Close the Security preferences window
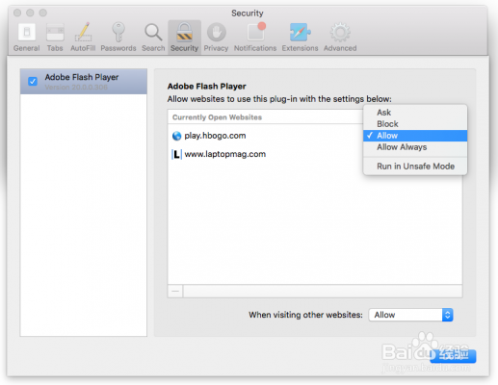Image resolution: width=498 pixels, height=385 pixels. [17, 13]
